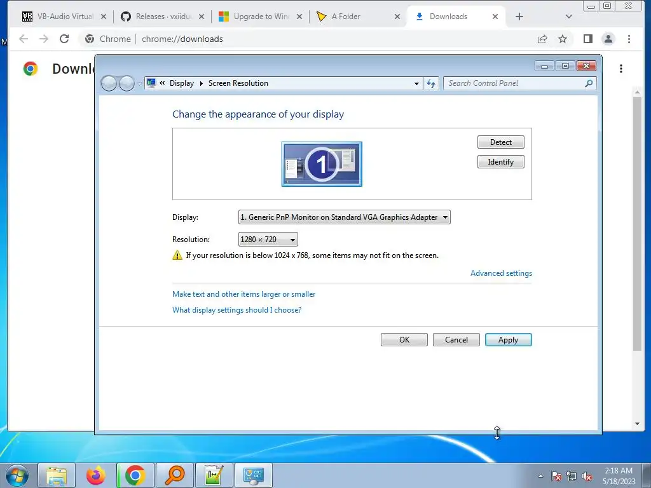Image resolution: width=651 pixels, height=488 pixels.
Task: Go back in Chrome
Action: coord(24,39)
